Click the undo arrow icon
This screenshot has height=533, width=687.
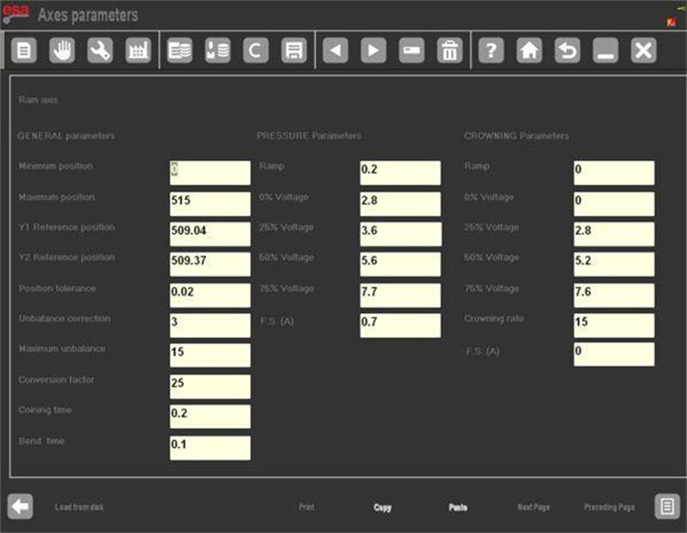click(x=567, y=51)
